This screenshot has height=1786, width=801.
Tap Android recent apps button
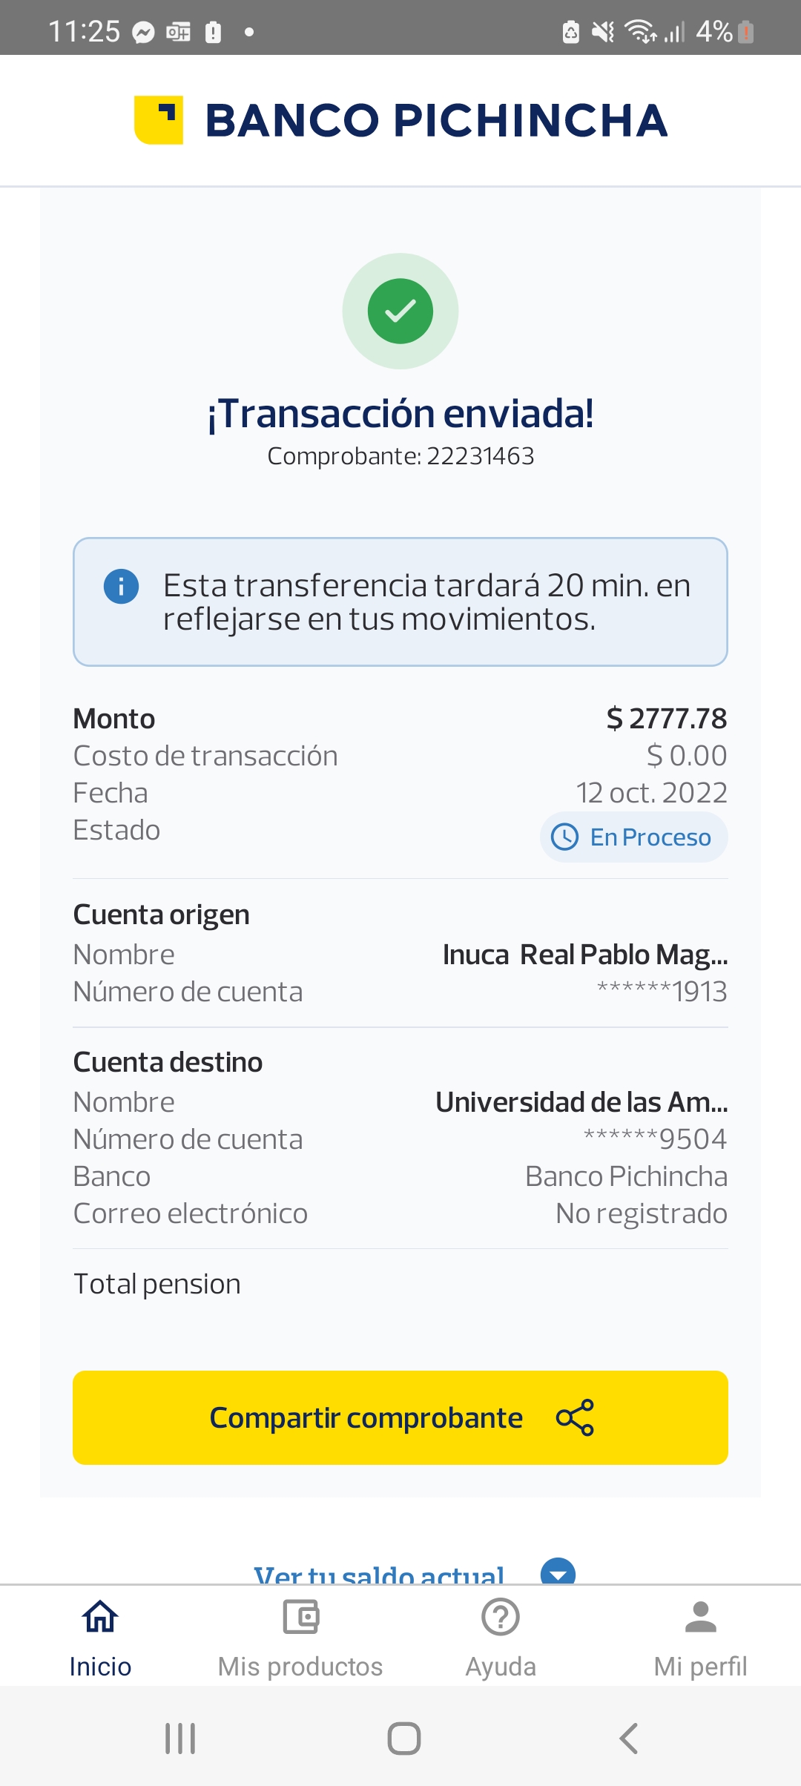click(x=180, y=1738)
